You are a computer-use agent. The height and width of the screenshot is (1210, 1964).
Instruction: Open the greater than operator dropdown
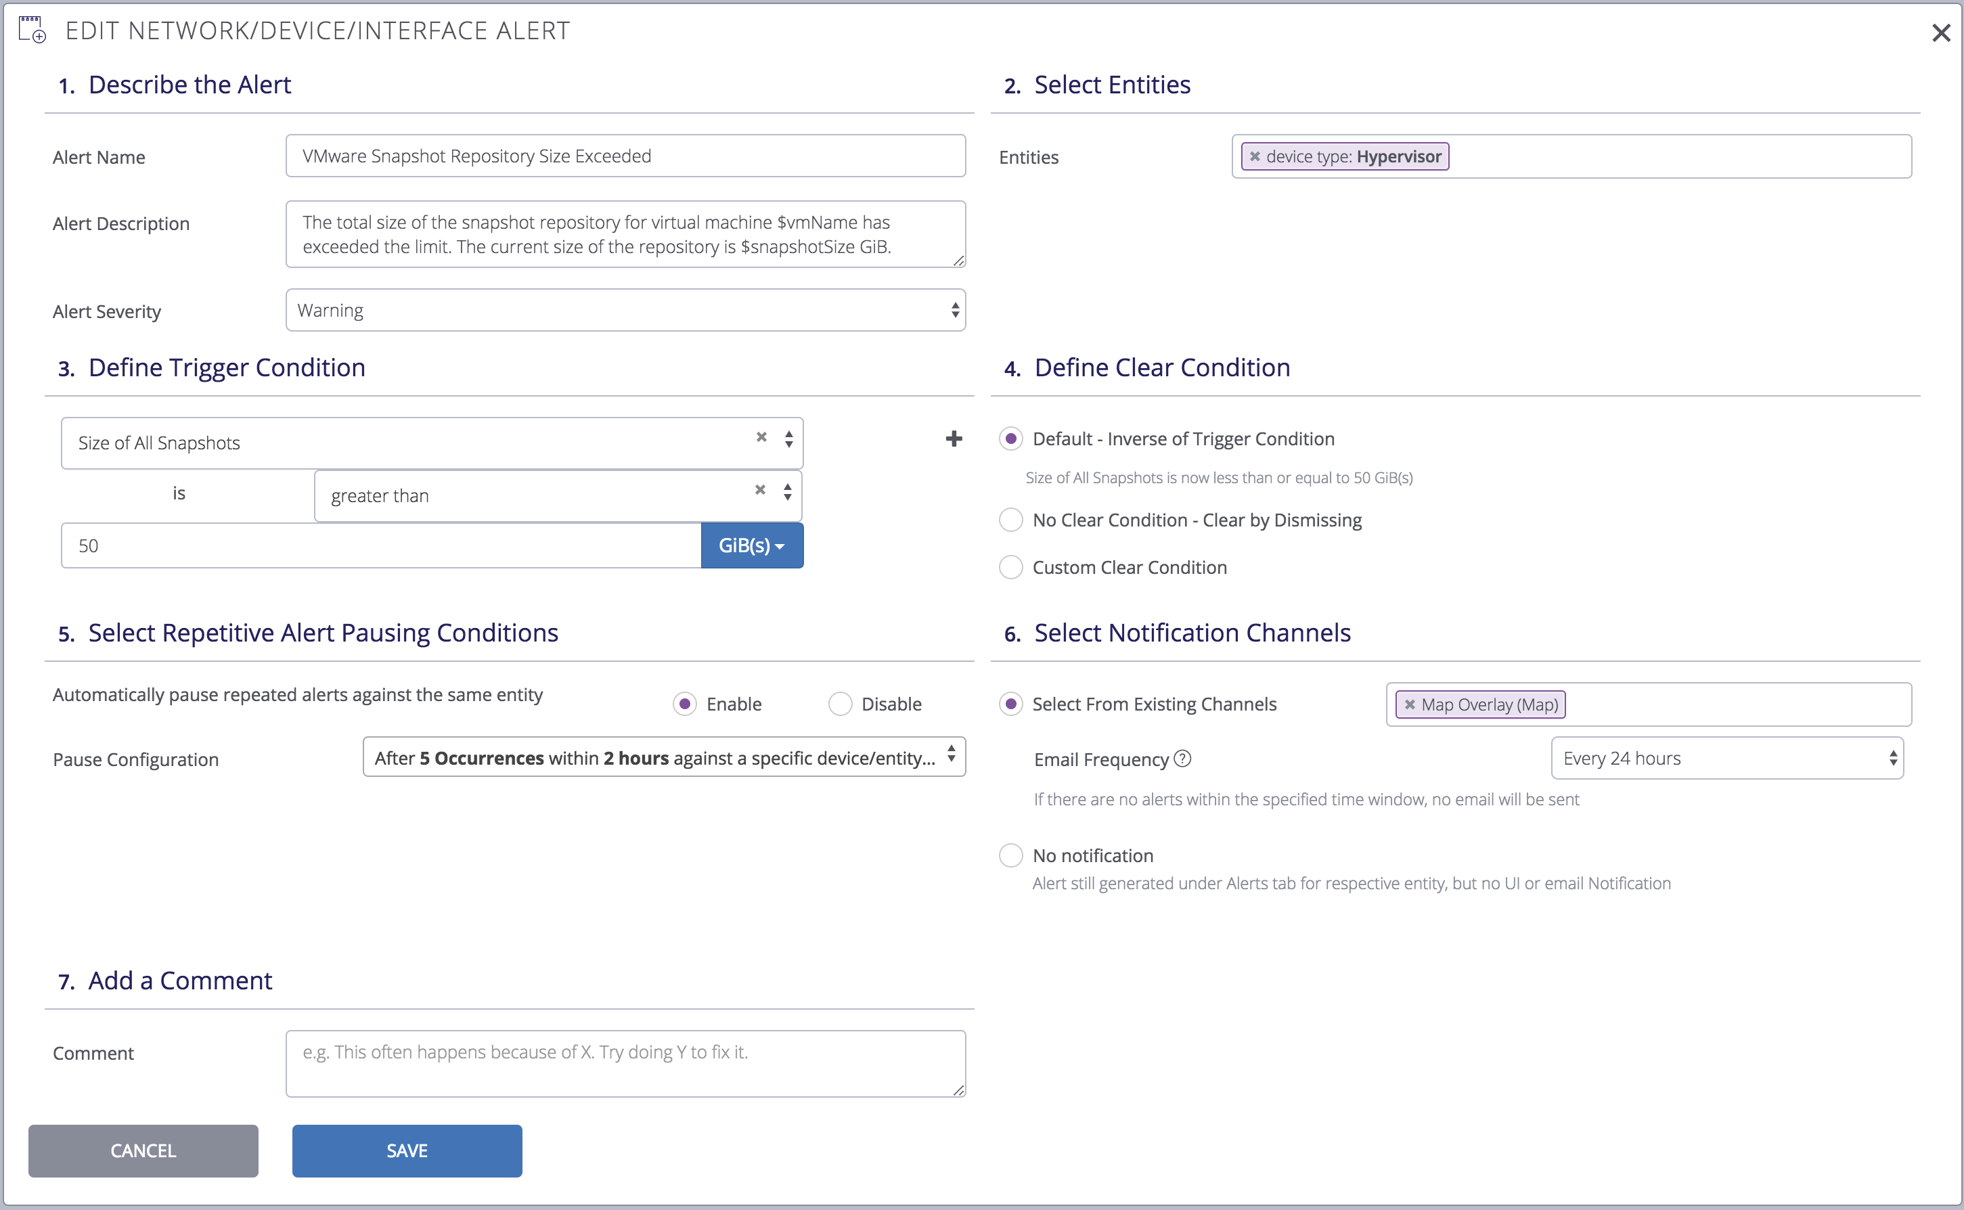pos(558,496)
